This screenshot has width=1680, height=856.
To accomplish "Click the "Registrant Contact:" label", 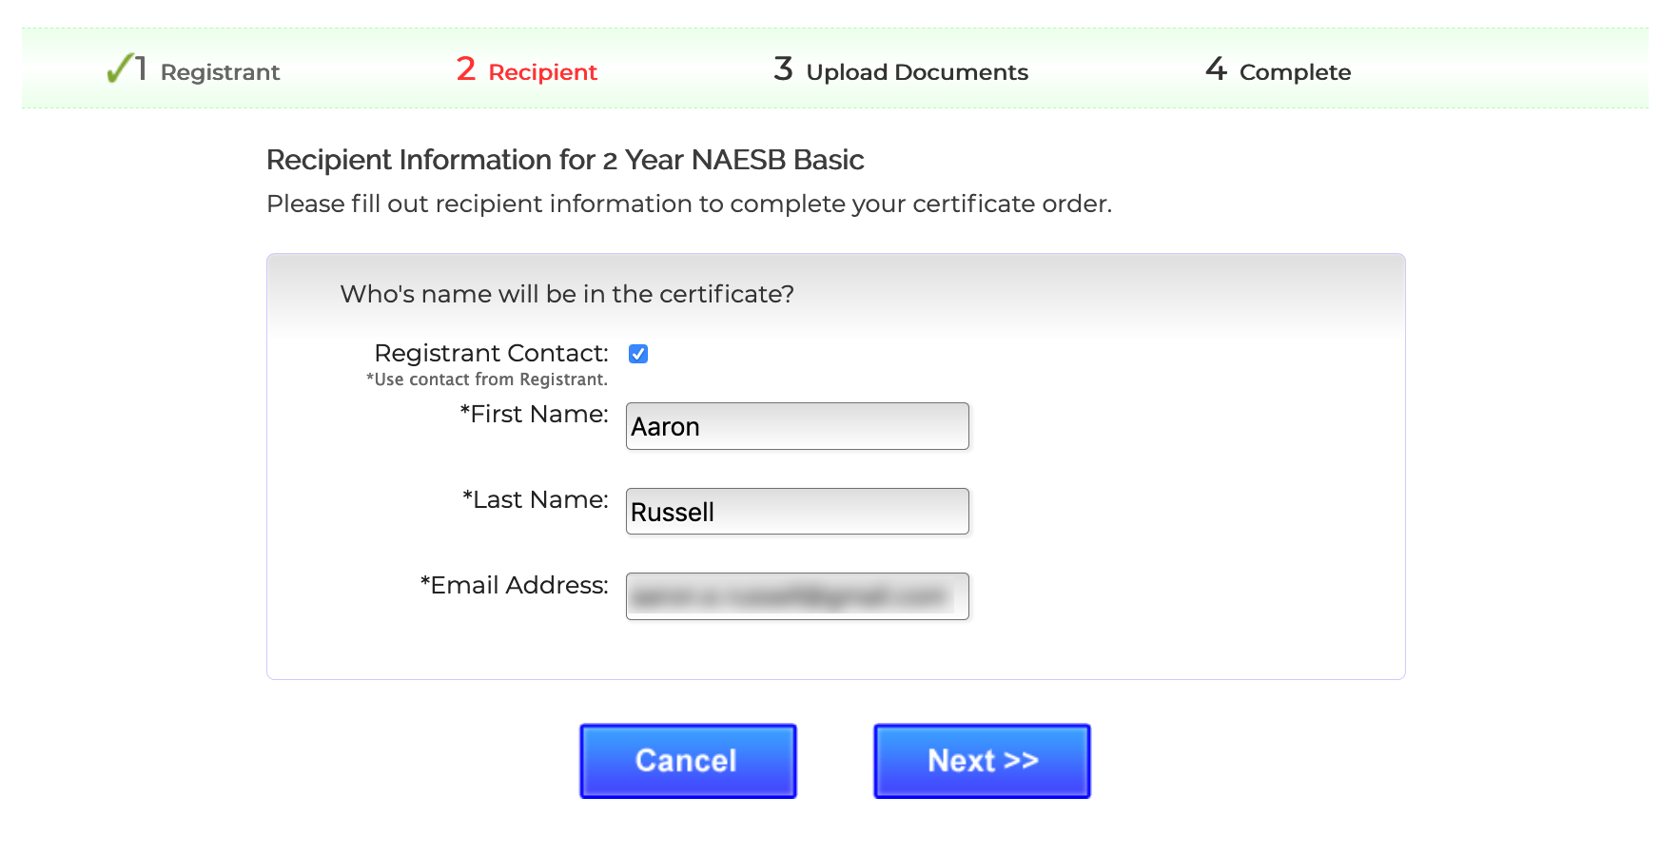I will tap(491, 353).
